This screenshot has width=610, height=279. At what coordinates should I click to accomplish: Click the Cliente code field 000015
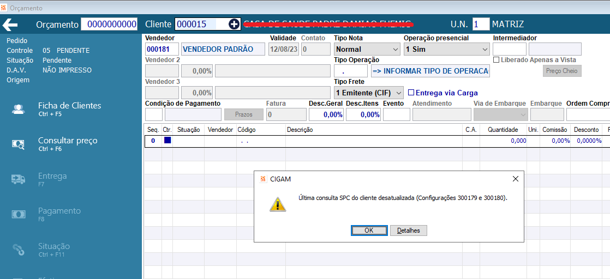201,24
